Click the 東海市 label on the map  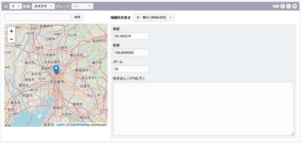click(58, 108)
